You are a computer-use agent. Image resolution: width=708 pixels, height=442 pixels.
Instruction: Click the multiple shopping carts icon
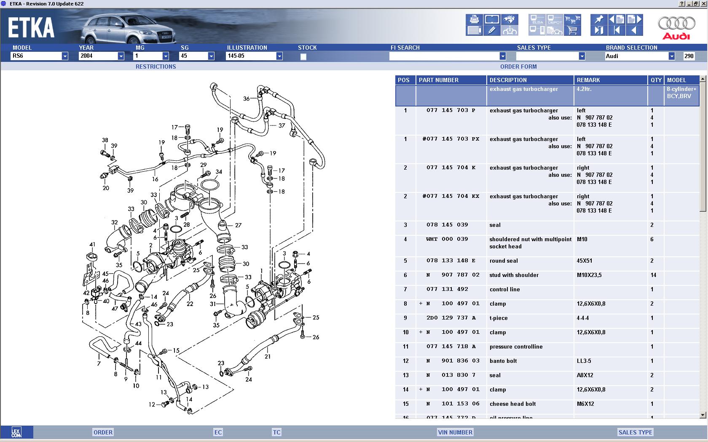click(572, 19)
